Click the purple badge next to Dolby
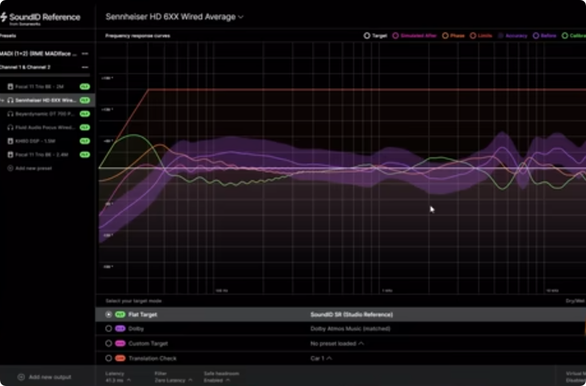Screen dimensions: 586x386 (120, 329)
